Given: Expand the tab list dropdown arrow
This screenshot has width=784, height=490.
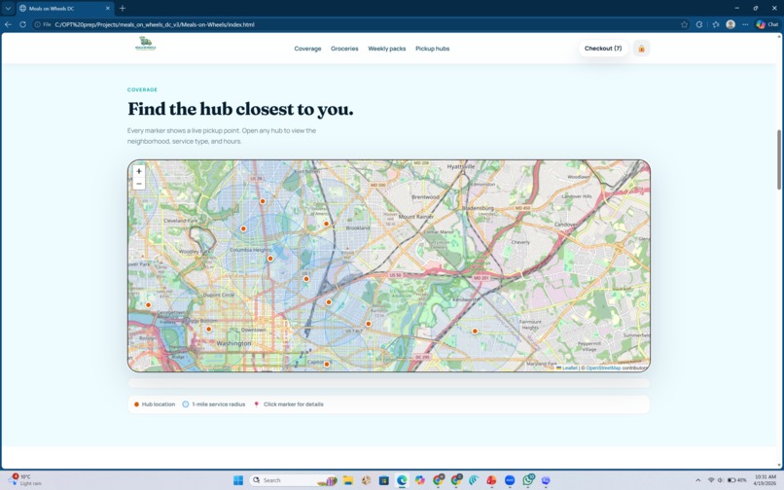Looking at the screenshot, I should (x=8, y=8).
